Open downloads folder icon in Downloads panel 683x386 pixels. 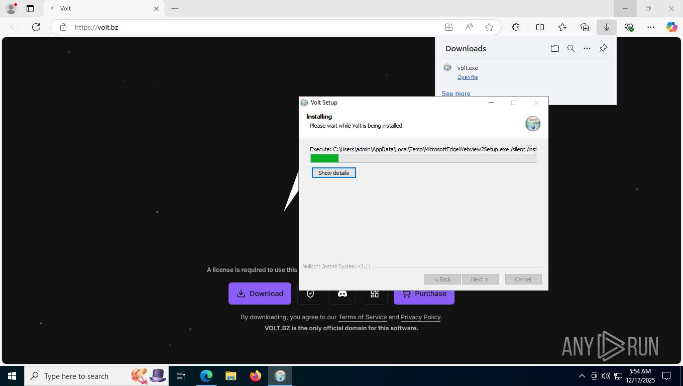[x=554, y=48]
